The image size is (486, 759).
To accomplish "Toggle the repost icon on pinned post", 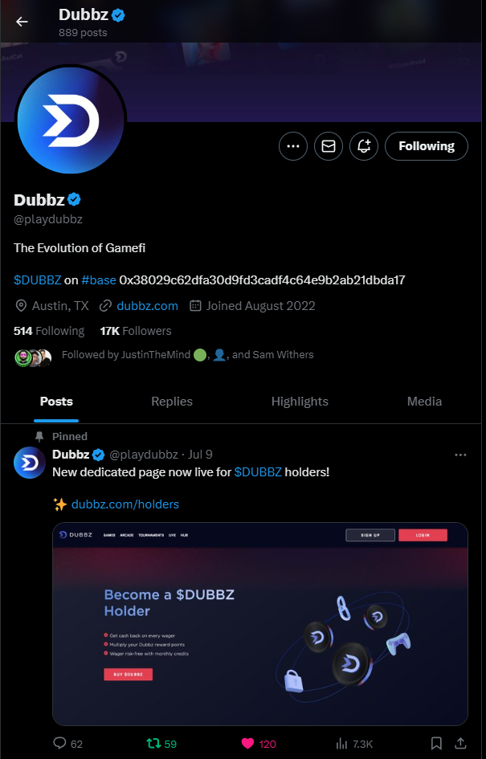I will click(153, 744).
